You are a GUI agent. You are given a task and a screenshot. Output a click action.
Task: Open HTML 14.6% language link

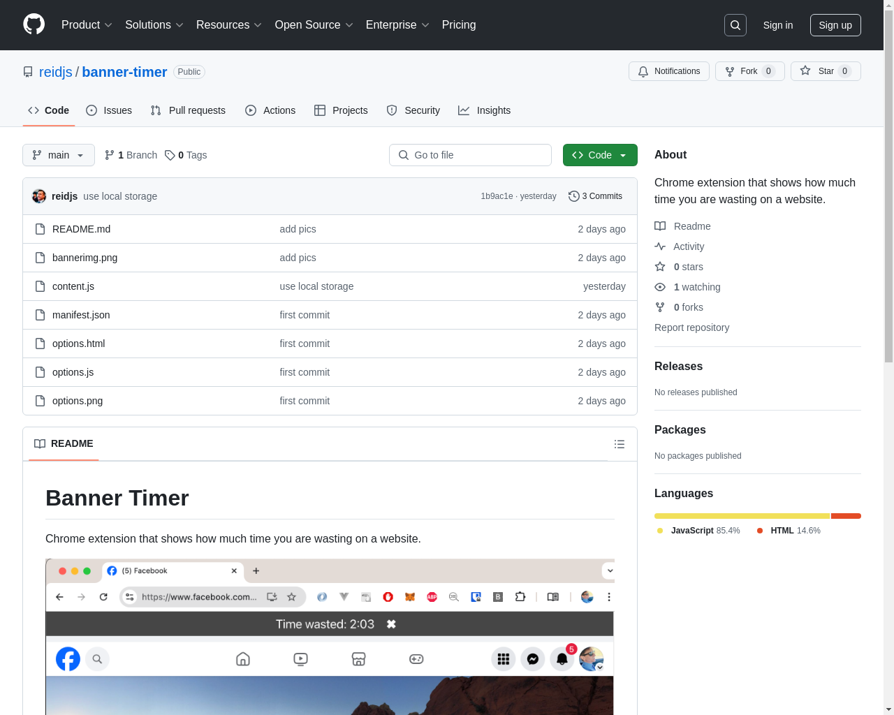(789, 531)
